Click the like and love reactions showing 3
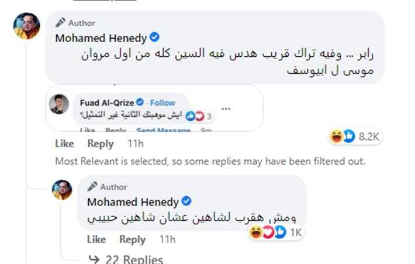Screen dimensions: 415x264 (x=199, y=116)
